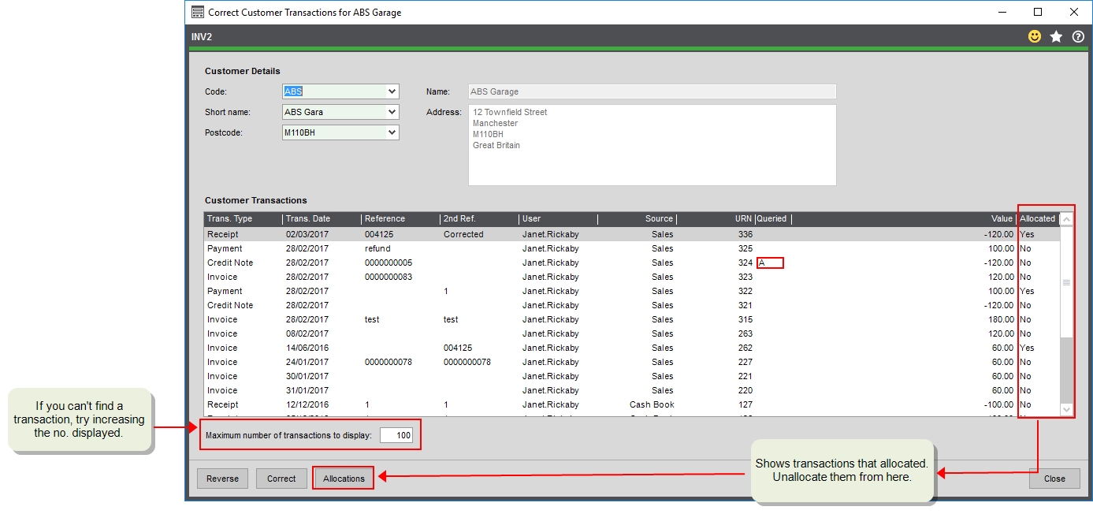Click the smiley feedback icon
Viewport: 1093px width, 514px height.
[1035, 35]
